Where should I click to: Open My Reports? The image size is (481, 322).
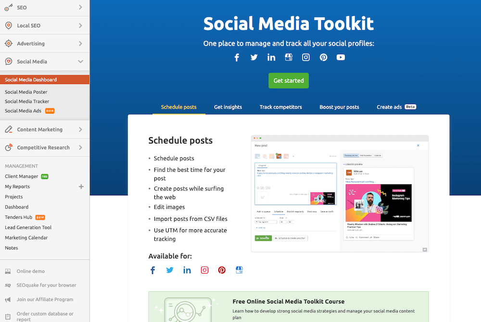coord(17,186)
